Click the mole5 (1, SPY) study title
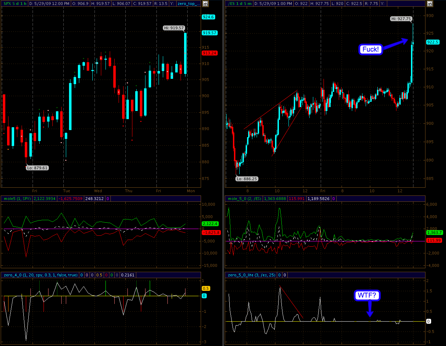 (x=17, y=199)
